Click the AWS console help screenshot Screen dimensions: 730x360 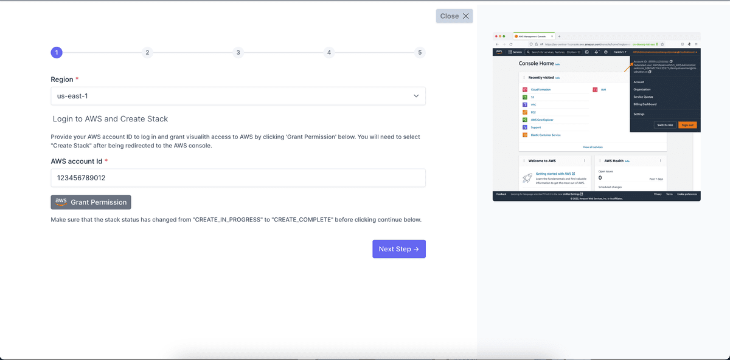(596, 117)
